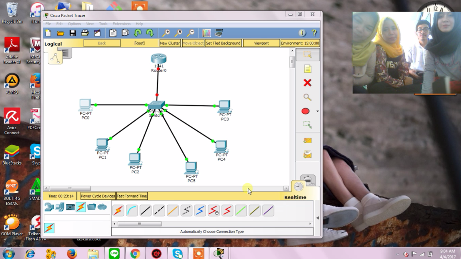Viewport: 461px width, 259px height.
Task: Click the Viewport button
Action: click(261, 43)
